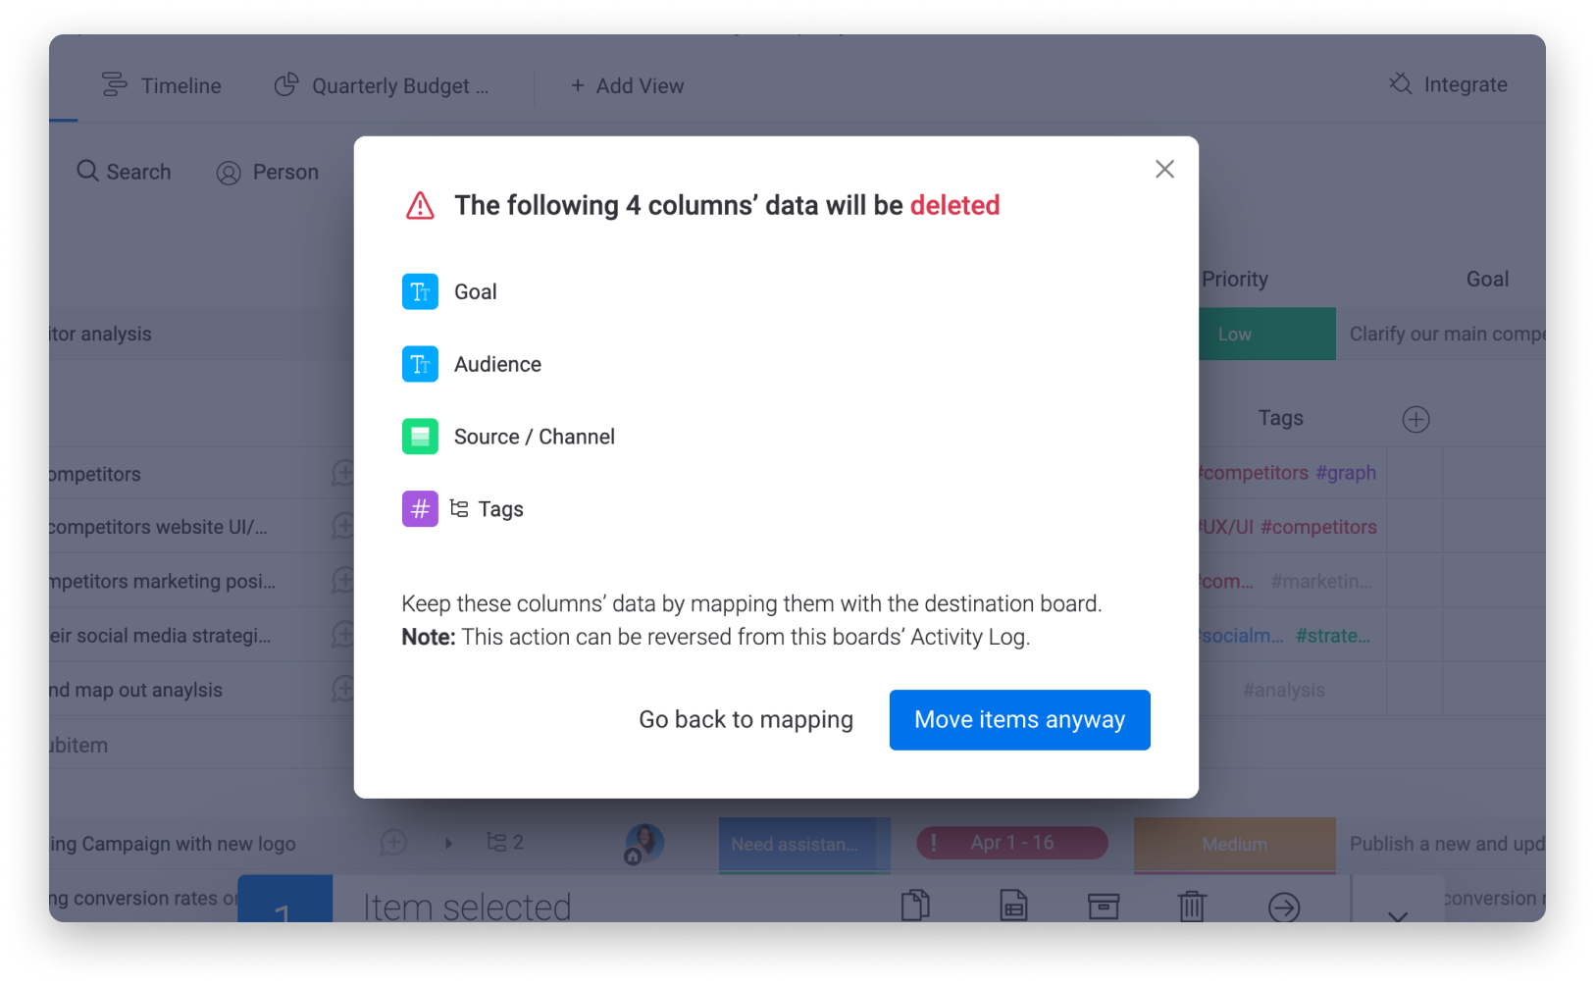Archive the selected item
The width and height of the screenshot is (1595, 986).
1104,906
